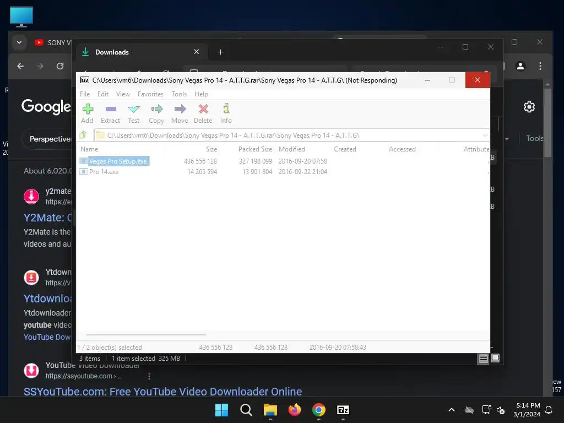Open the Favorites menu
The width and height of the screenshot is (564, 423).
(x=150, y=94)
